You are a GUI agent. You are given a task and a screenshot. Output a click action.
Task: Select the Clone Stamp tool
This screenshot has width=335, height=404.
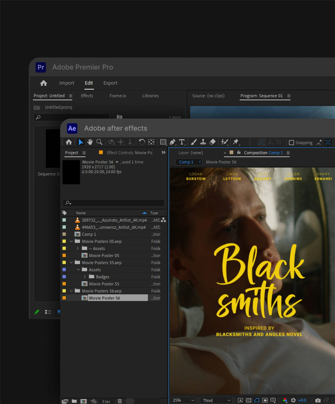pyautogui.click(x=203, y=142)
